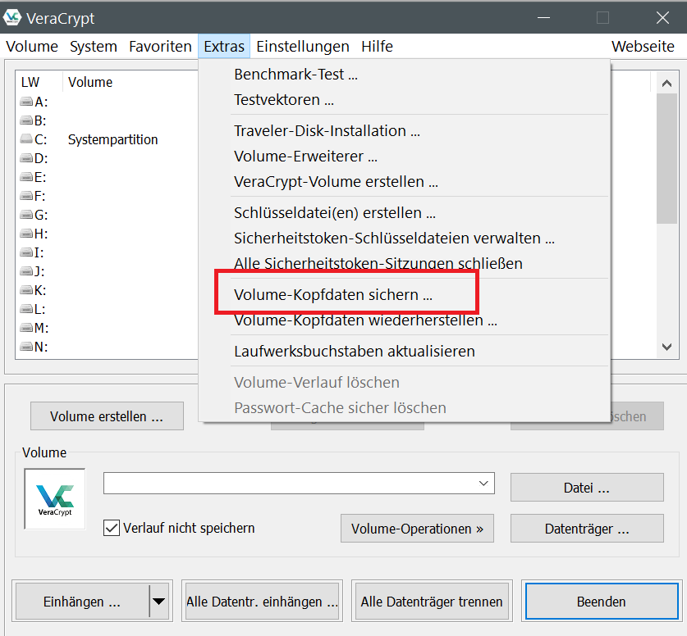The width and height of the screenshot is (687, 636).
Task: Click the LW column header
Action: click(x=40, y=82)
